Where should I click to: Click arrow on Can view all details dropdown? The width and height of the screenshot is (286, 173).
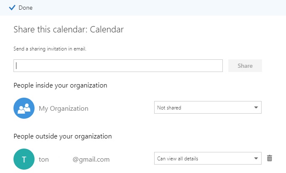click(x=256, y=159)
